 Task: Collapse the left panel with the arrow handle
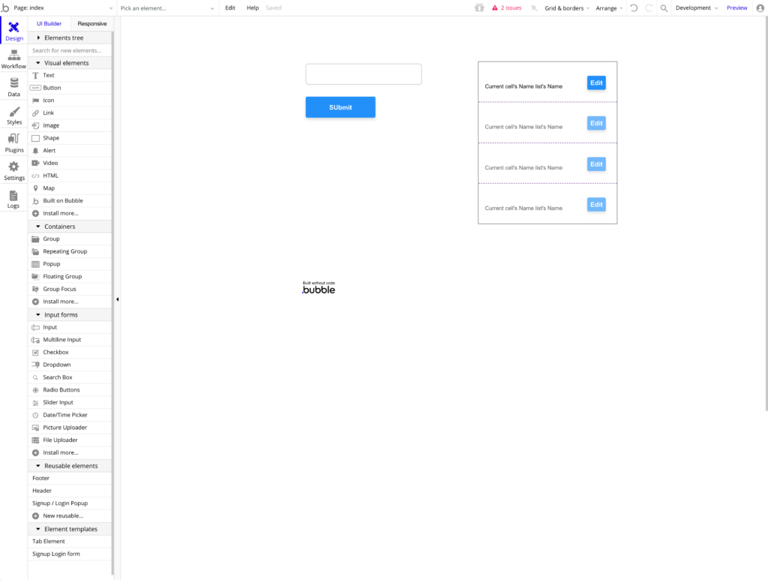click(x=117, y=299)
